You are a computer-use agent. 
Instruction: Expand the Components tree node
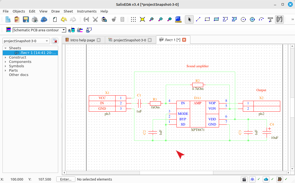5,62
